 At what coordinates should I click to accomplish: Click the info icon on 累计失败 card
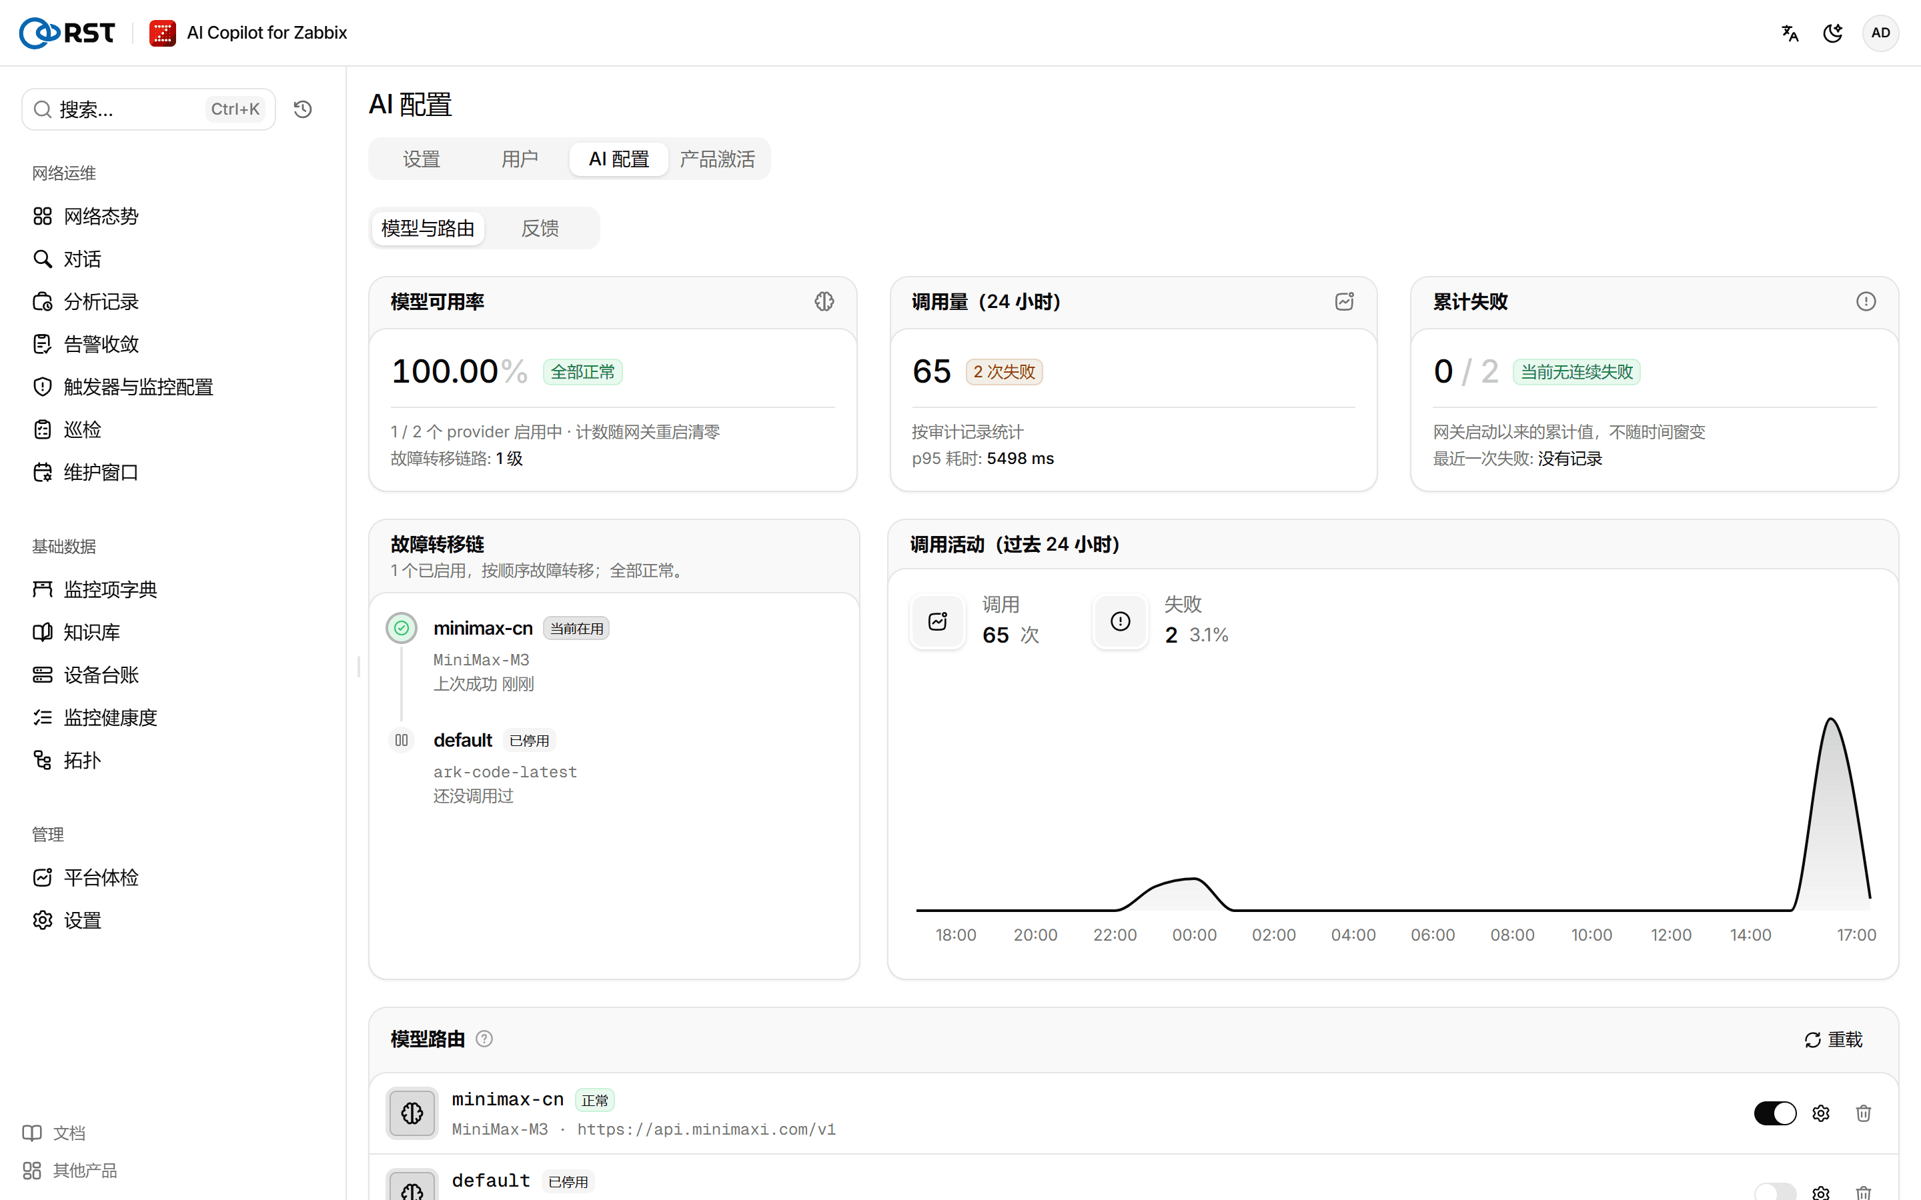point(1866,301)
